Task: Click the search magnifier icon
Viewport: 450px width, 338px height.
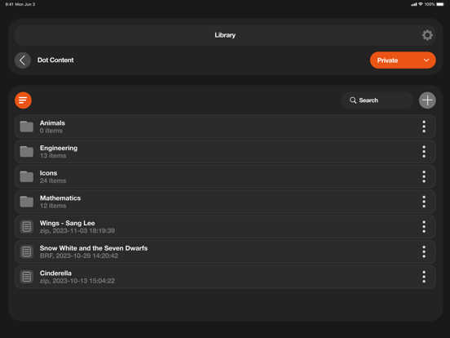Action: tap(353, 100)
